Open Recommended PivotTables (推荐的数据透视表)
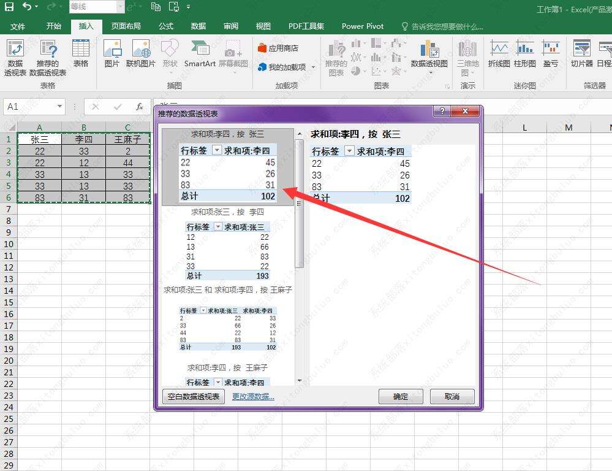This screenshot has height=471, width=612. point(48,58)
